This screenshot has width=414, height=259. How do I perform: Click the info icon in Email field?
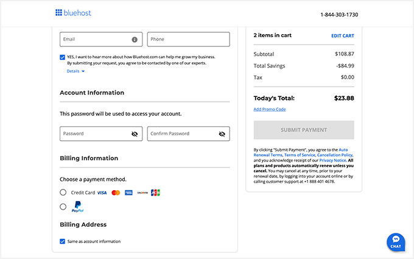coord(135,40)
